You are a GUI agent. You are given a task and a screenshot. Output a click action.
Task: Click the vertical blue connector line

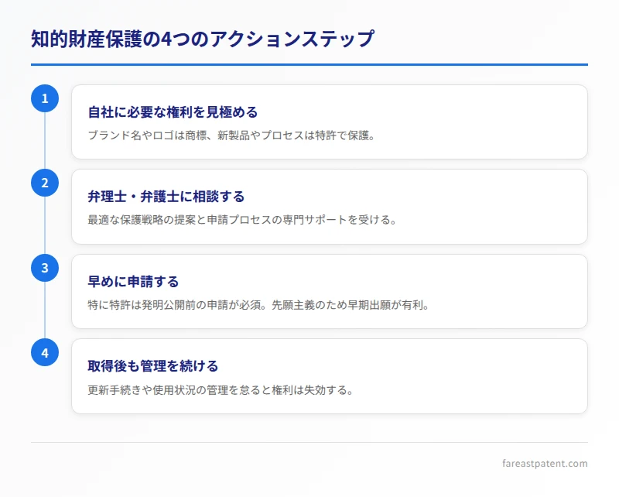(x=46, y=225)
